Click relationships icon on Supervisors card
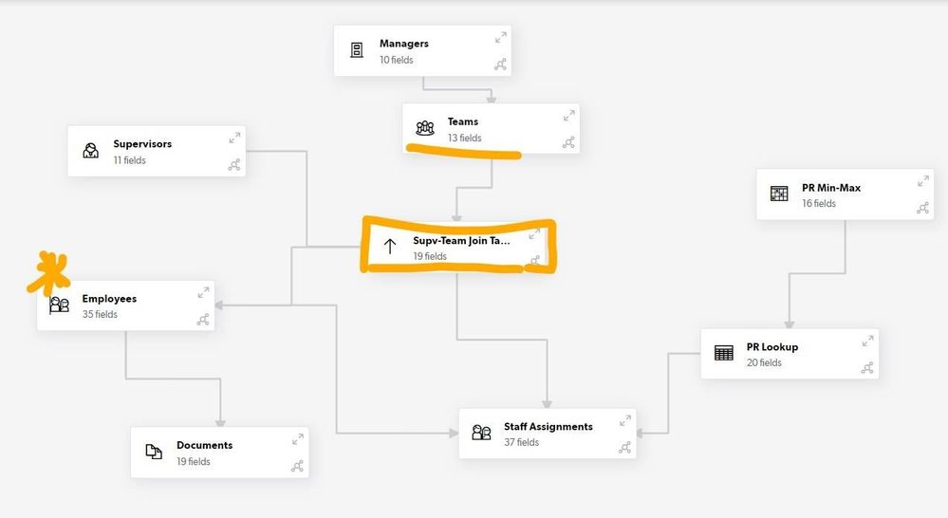The image size is (948, 518). click(234, 164)
